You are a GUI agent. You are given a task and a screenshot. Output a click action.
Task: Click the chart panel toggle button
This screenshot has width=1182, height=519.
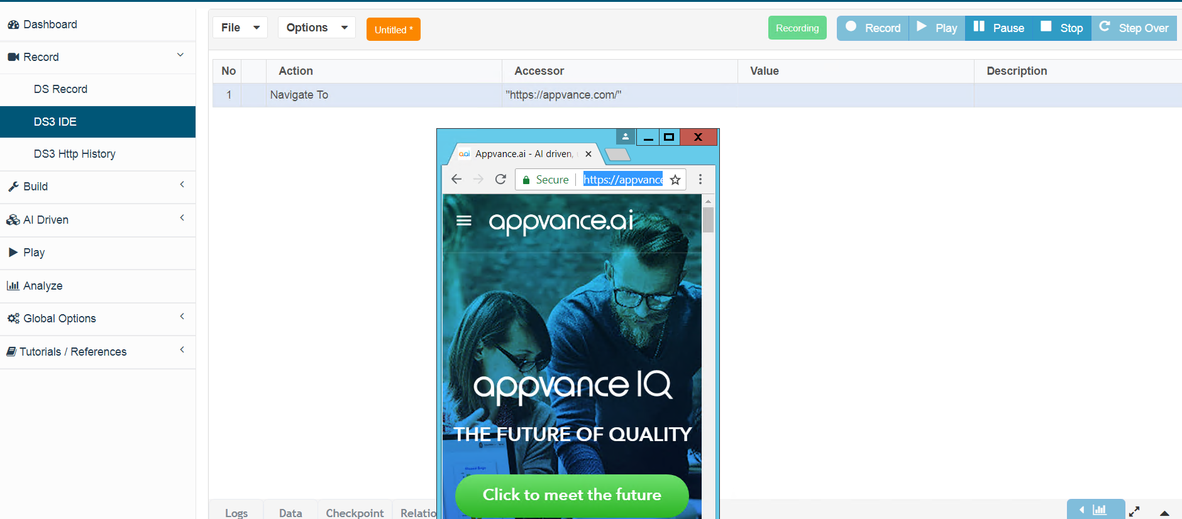point(1095,510)
